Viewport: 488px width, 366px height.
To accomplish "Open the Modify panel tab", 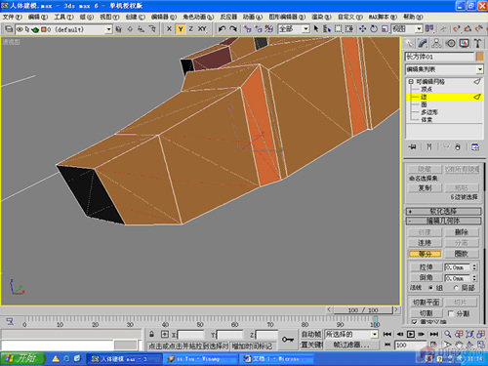I will [423, 43].
